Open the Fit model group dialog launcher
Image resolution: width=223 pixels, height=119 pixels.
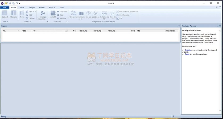(67, 22)
